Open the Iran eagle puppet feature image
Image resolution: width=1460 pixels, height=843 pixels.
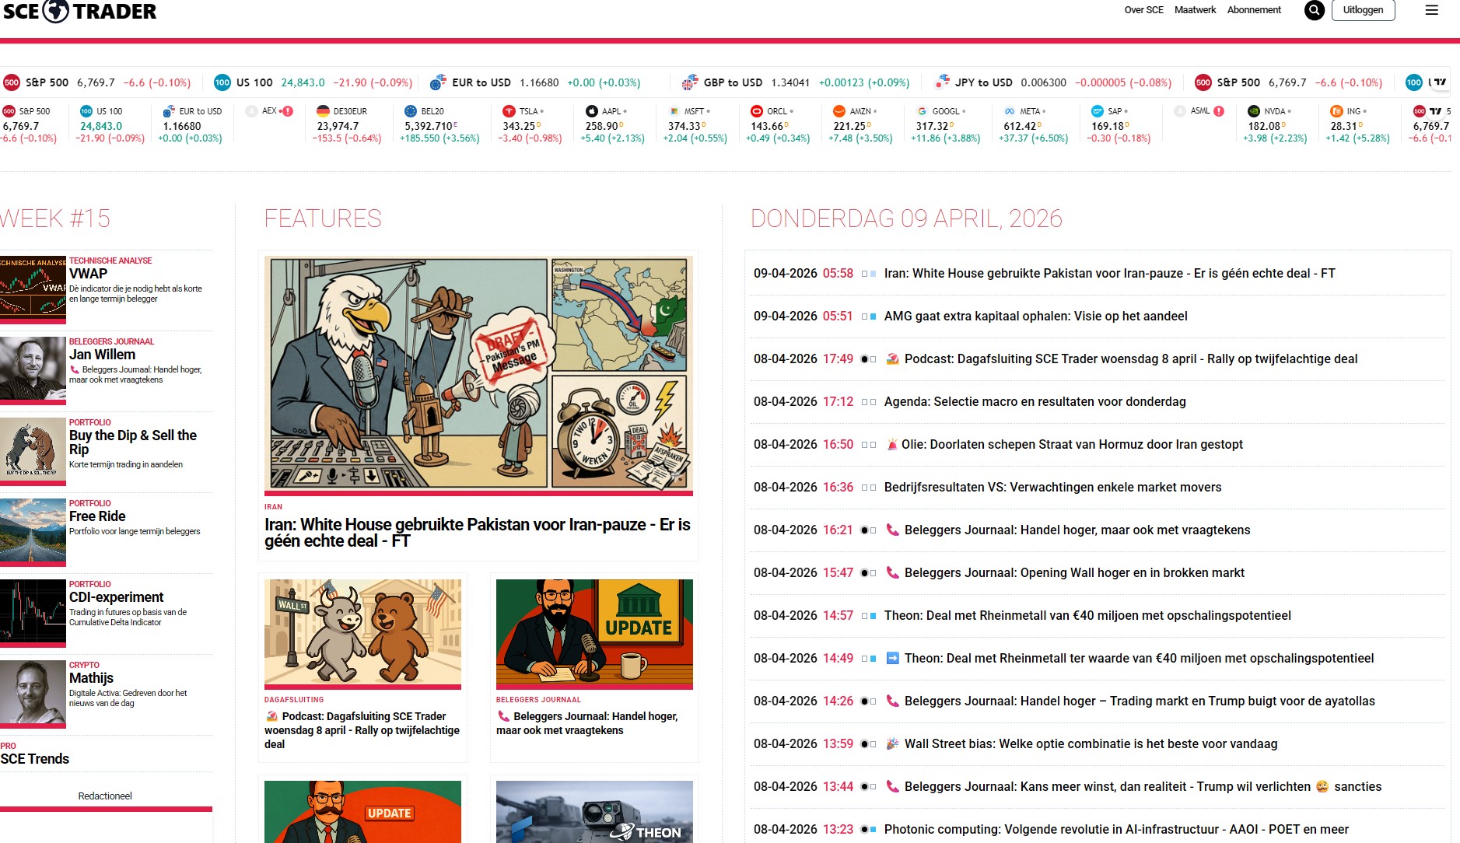pyautogui.click(x=478, y=374)
